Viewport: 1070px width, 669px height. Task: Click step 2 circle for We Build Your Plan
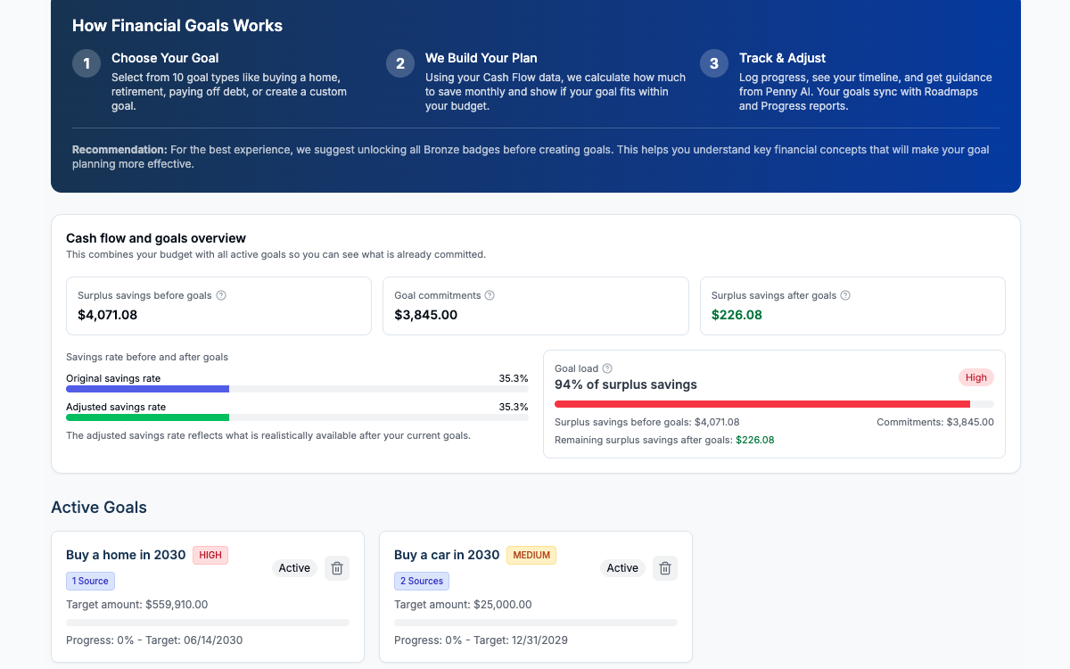[400, 63]
